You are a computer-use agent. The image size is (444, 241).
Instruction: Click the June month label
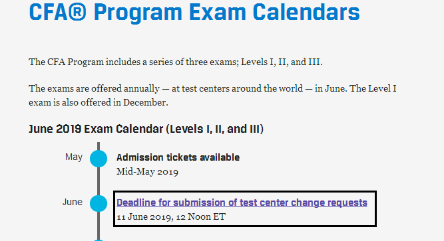point(73,202)
